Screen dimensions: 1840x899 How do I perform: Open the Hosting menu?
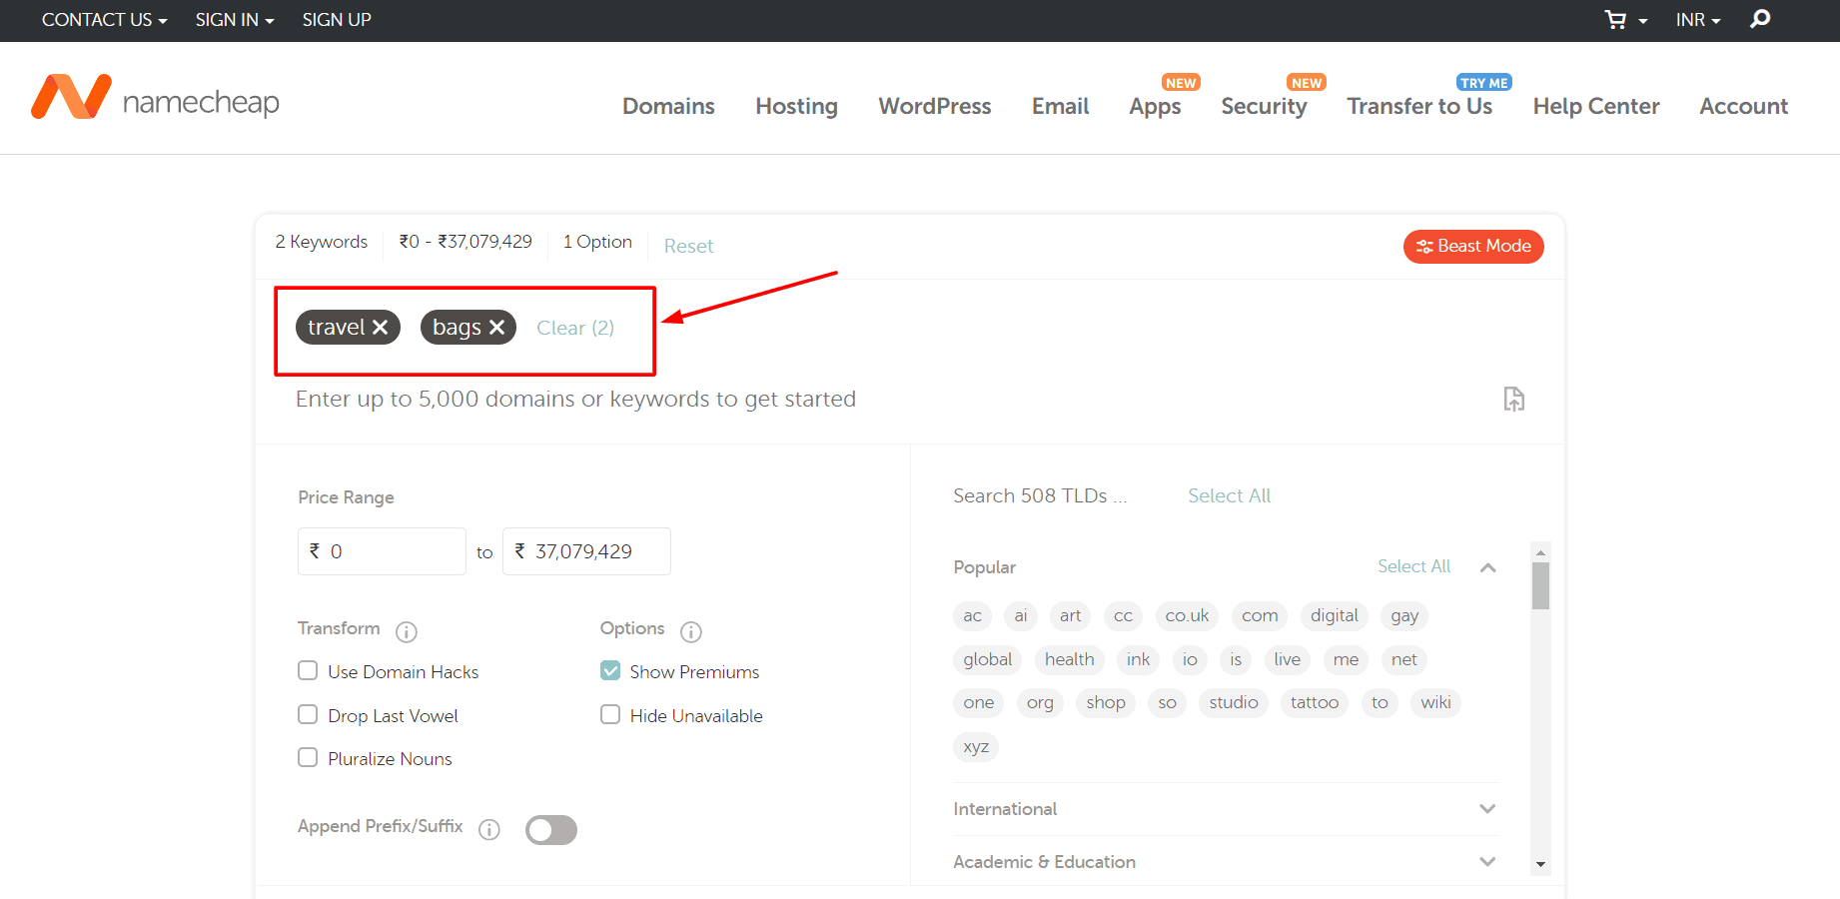[796, 106]
